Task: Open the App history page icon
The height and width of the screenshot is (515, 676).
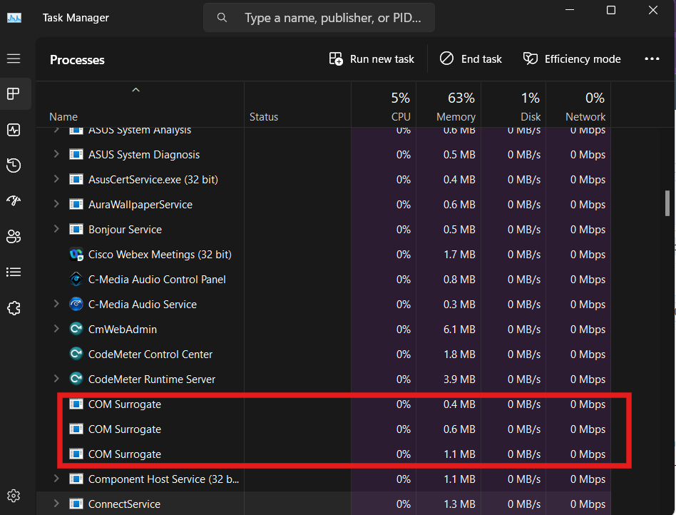Action: point(14,165)
